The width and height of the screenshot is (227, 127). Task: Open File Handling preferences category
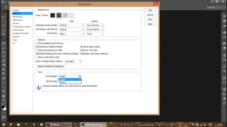[x=22, y=17]
